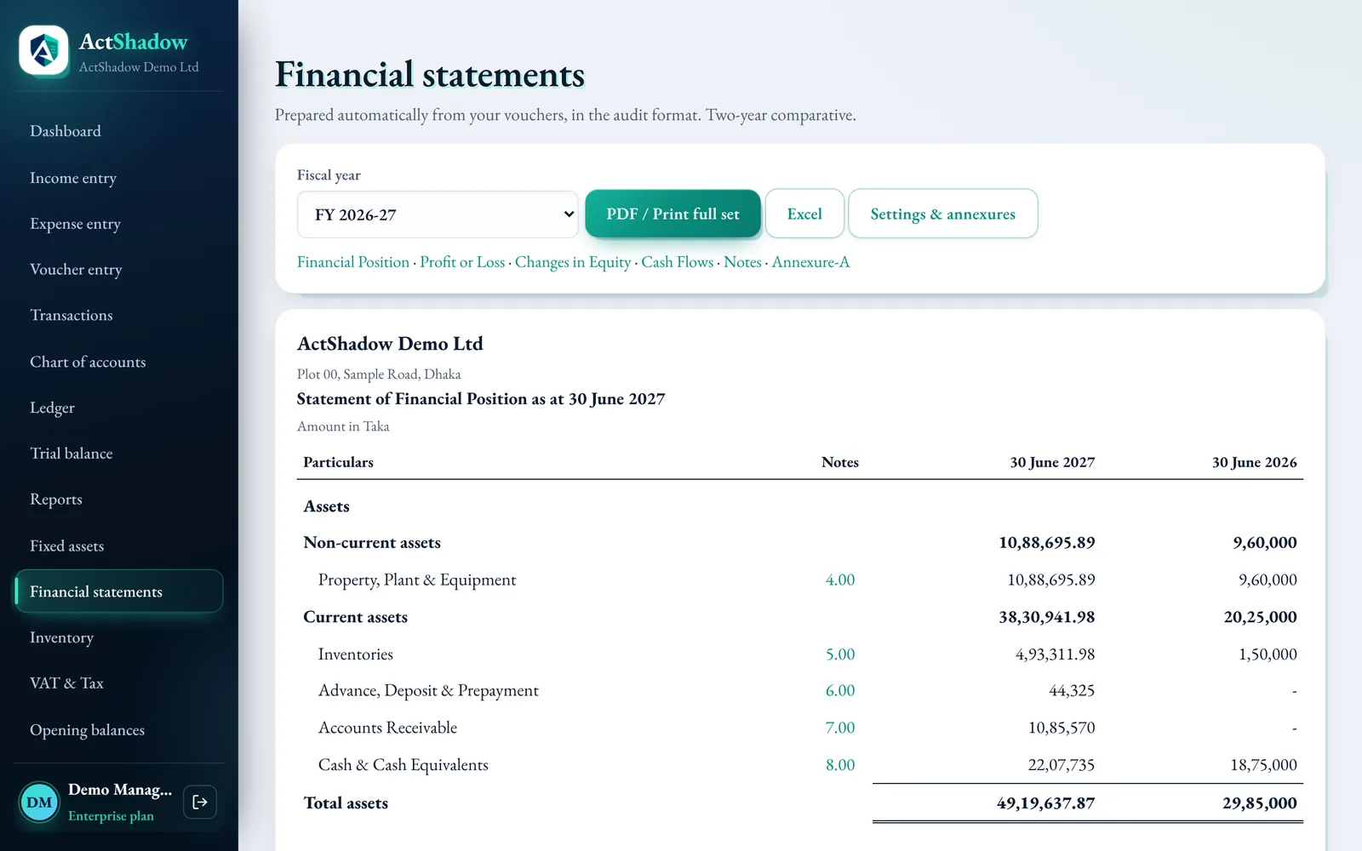
Task: Jump to Profit or Loss statement
Action: 462,262
